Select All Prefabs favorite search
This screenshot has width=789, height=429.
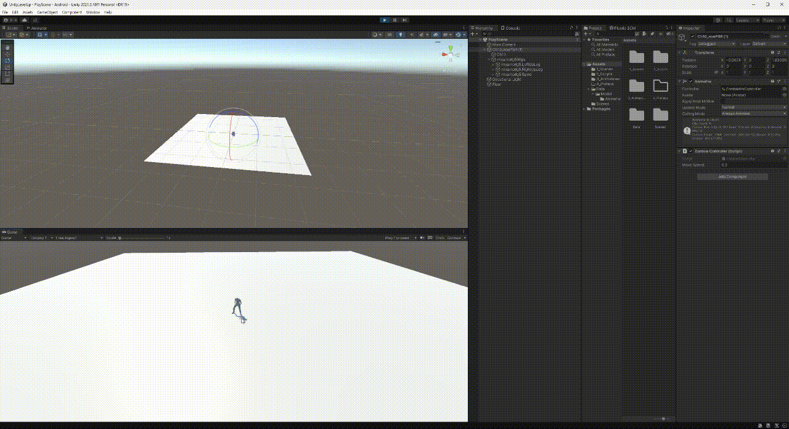605,55
